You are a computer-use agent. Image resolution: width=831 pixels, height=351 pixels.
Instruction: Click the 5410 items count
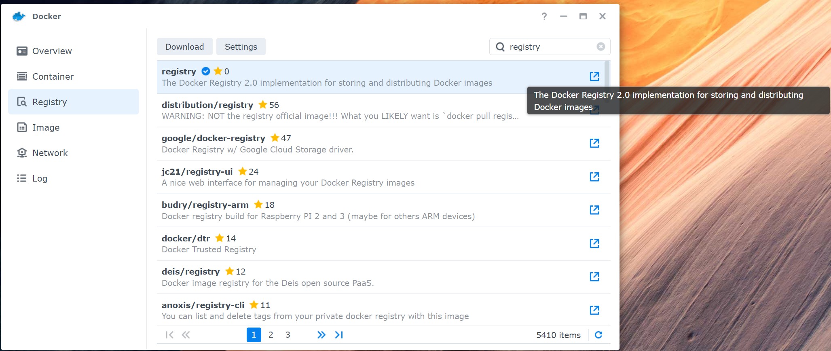point(558,335)
